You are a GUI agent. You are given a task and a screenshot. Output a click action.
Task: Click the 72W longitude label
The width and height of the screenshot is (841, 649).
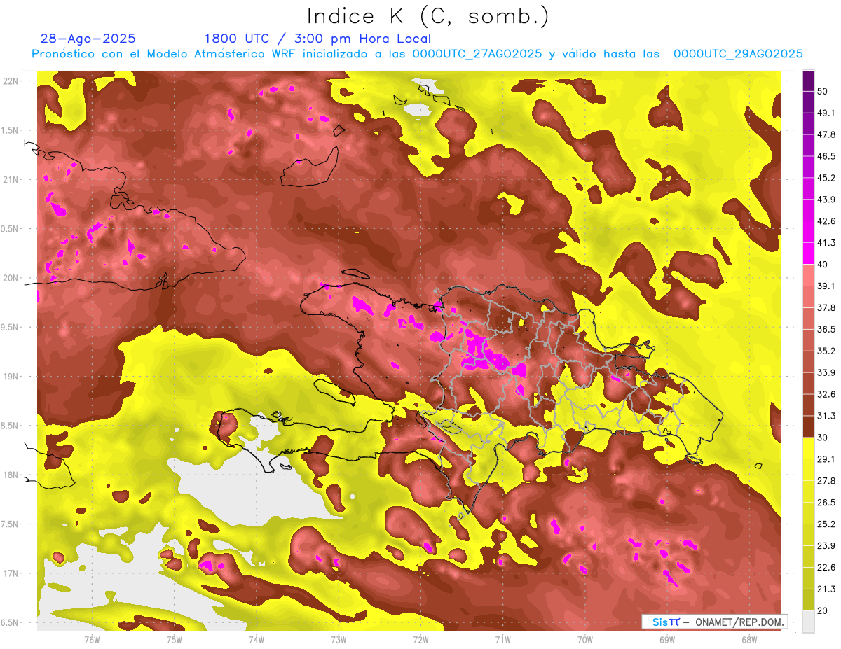[420, 639]
